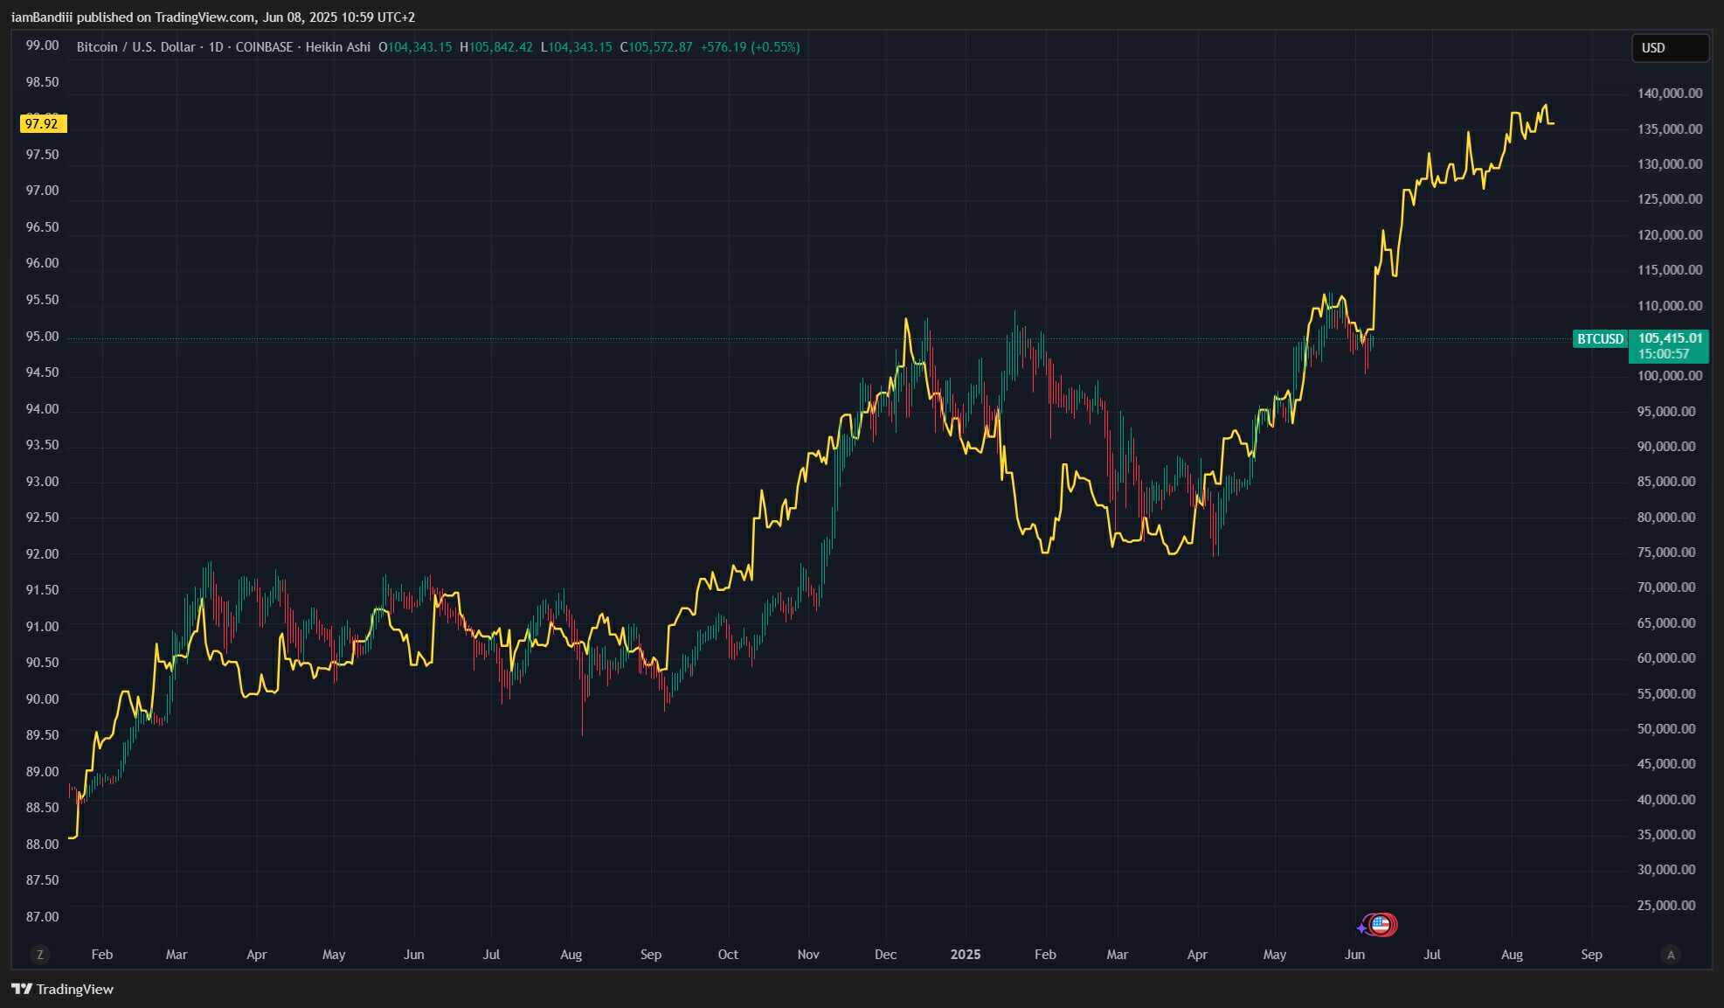
Task: Click the Nov label on time axis
Action: (x=808, y=955)
